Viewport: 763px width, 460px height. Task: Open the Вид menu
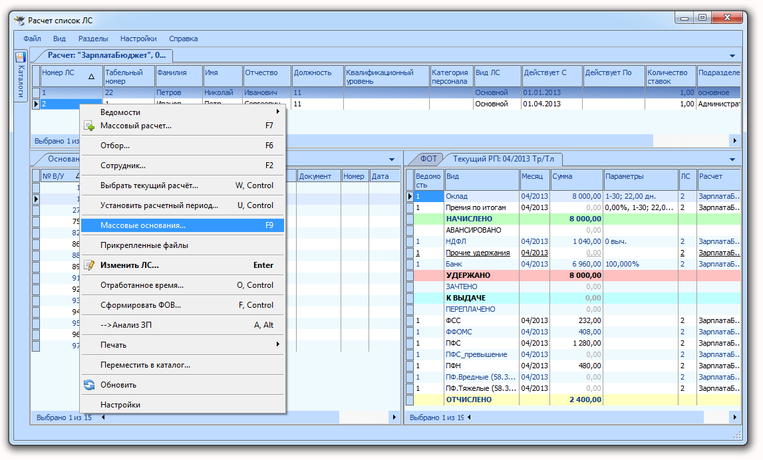59,39
